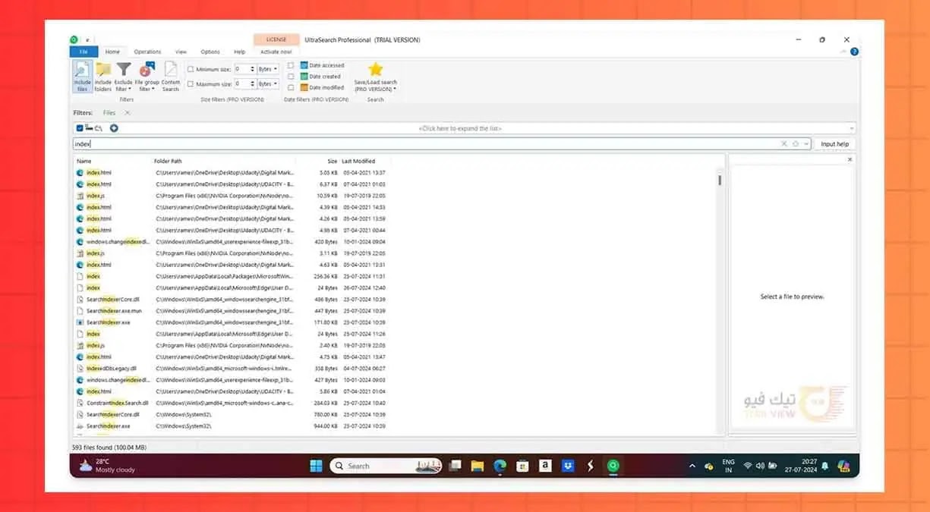Click the UltraSearch app icon in title bar
The height and width of the screenshot is (512, 930).
[x=74, y=39]
